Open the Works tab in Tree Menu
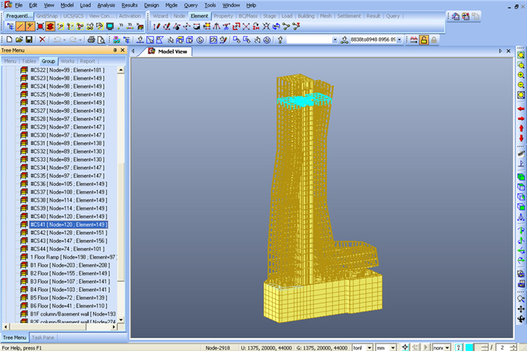 click(68, 62)
